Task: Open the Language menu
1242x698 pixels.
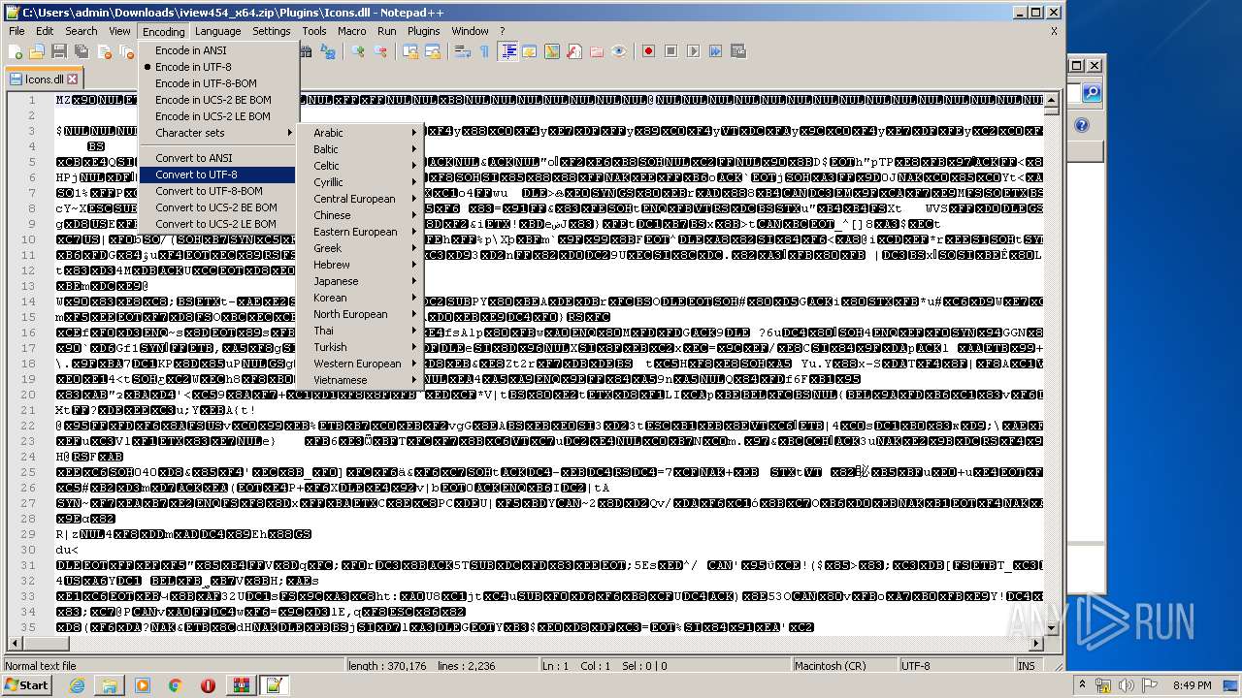Action: point(217,31)
